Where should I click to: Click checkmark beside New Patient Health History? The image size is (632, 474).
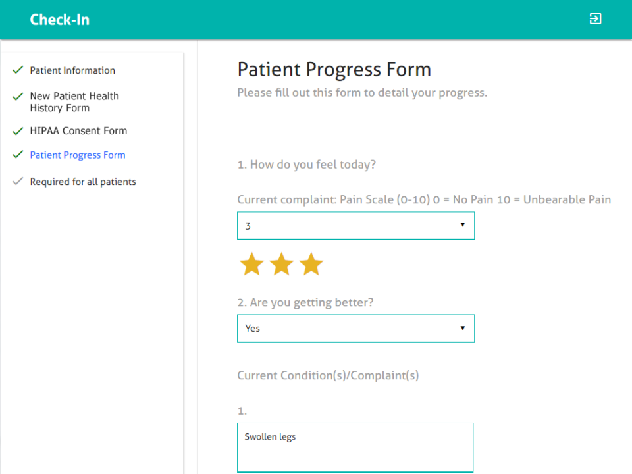pyautogui.click(x=18, y=96)
